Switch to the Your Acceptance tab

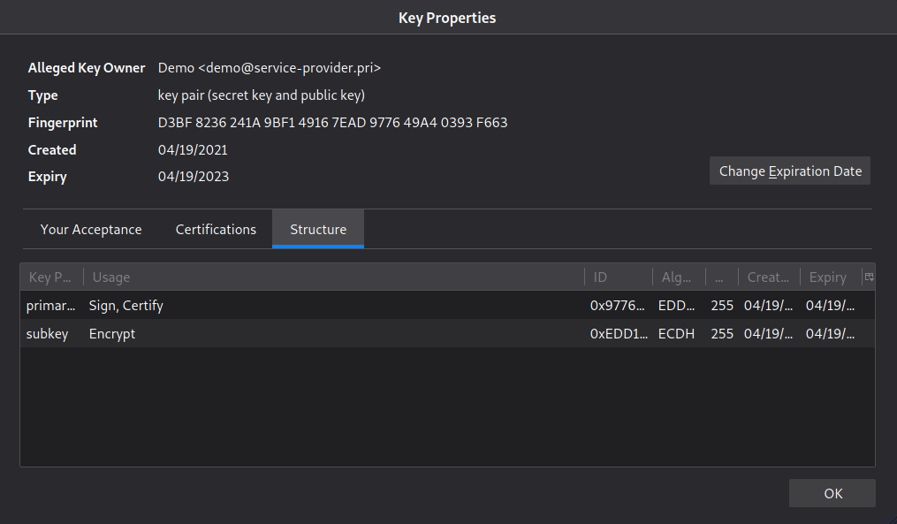[x=91, y=230]
